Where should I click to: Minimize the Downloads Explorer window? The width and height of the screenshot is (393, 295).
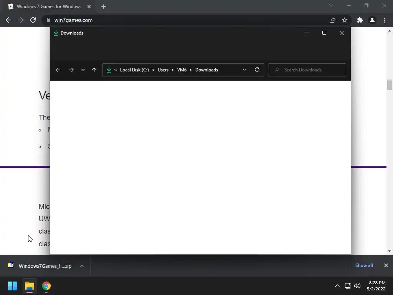[307, 33]
